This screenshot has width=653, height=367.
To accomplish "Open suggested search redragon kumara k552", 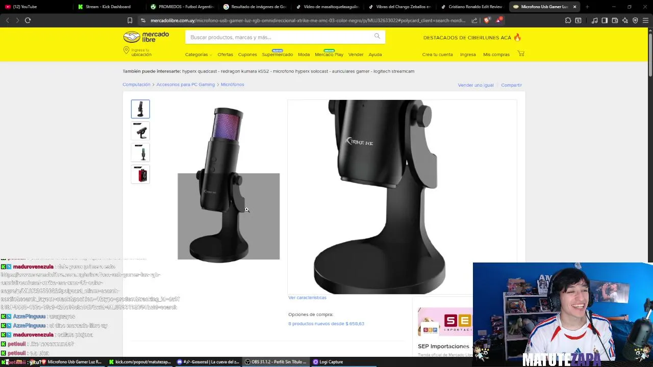I will (x=244, y=71).
